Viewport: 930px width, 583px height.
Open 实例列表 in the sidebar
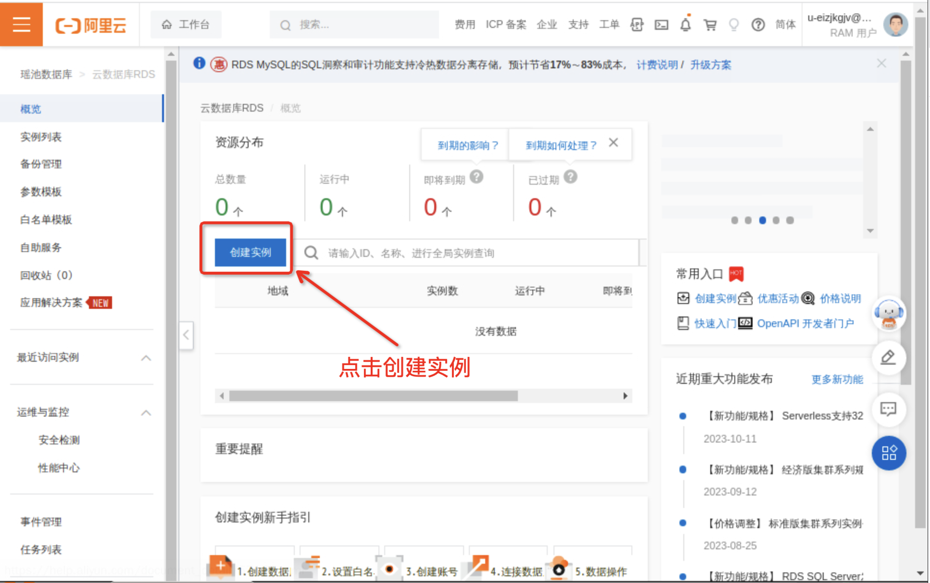click(x=41, y=137)
